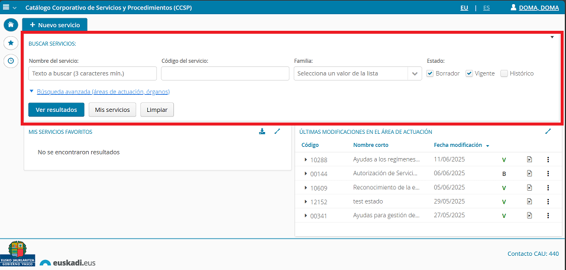
Task: Click date 29/05/2025 in modifications table
Action: [449, 201]
